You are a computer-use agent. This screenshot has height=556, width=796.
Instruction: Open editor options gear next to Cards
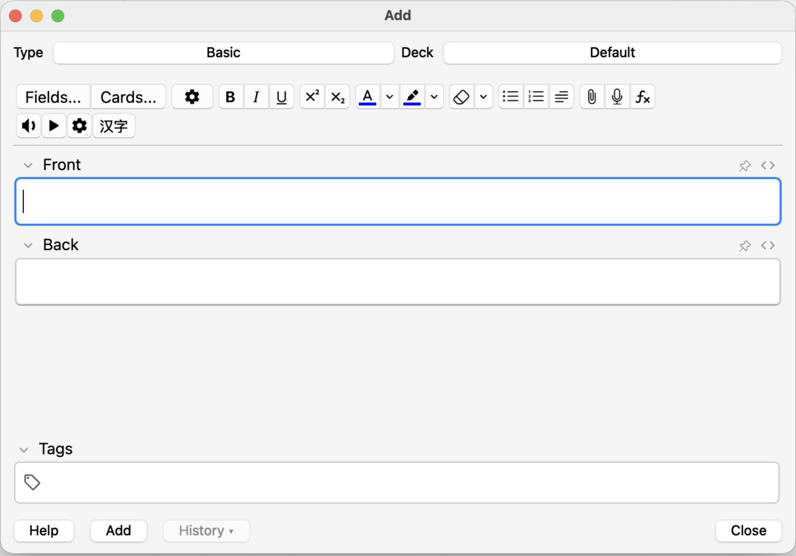pyautogui.click(x=192, y=97)
